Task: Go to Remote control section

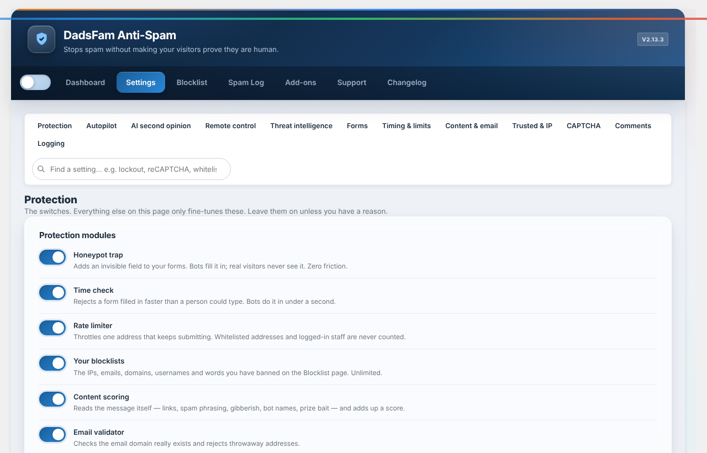Action: pyautogui.click(x=230, y=126)
